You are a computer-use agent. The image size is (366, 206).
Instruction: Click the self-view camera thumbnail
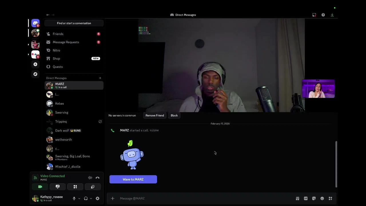(x=318, y=89)
